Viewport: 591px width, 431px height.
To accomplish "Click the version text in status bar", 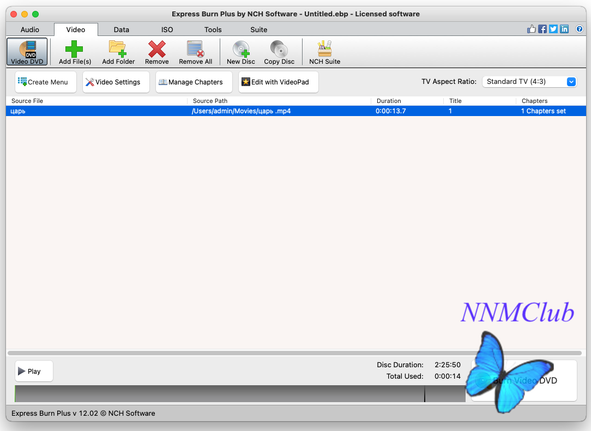I will [83, 414].
